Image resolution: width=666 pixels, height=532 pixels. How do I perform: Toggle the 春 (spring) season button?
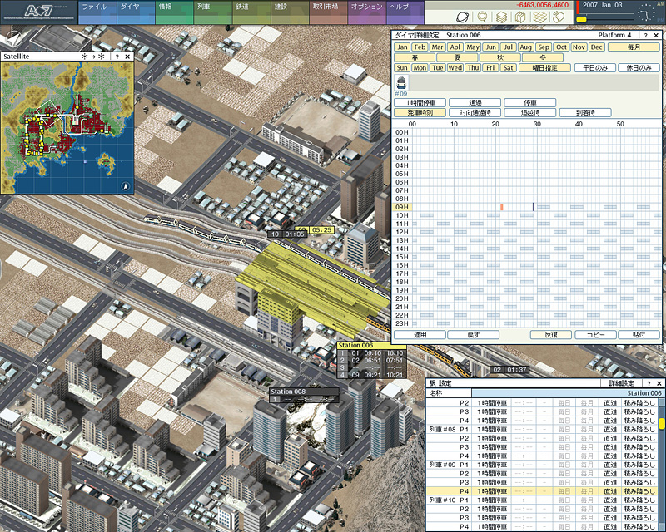(415, 57)
